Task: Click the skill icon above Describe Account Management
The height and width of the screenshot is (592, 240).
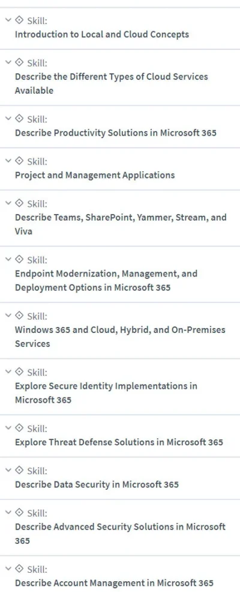Action: coord(19,569)
